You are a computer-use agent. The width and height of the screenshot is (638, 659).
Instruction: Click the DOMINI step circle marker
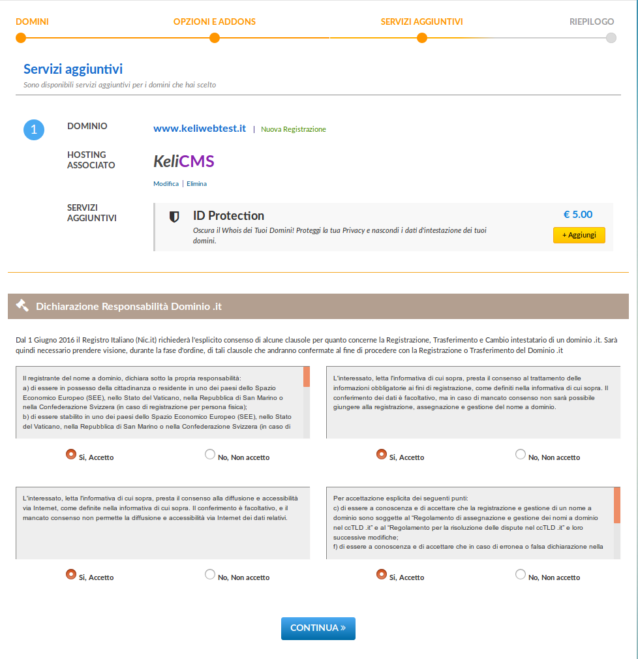(21, 38)
